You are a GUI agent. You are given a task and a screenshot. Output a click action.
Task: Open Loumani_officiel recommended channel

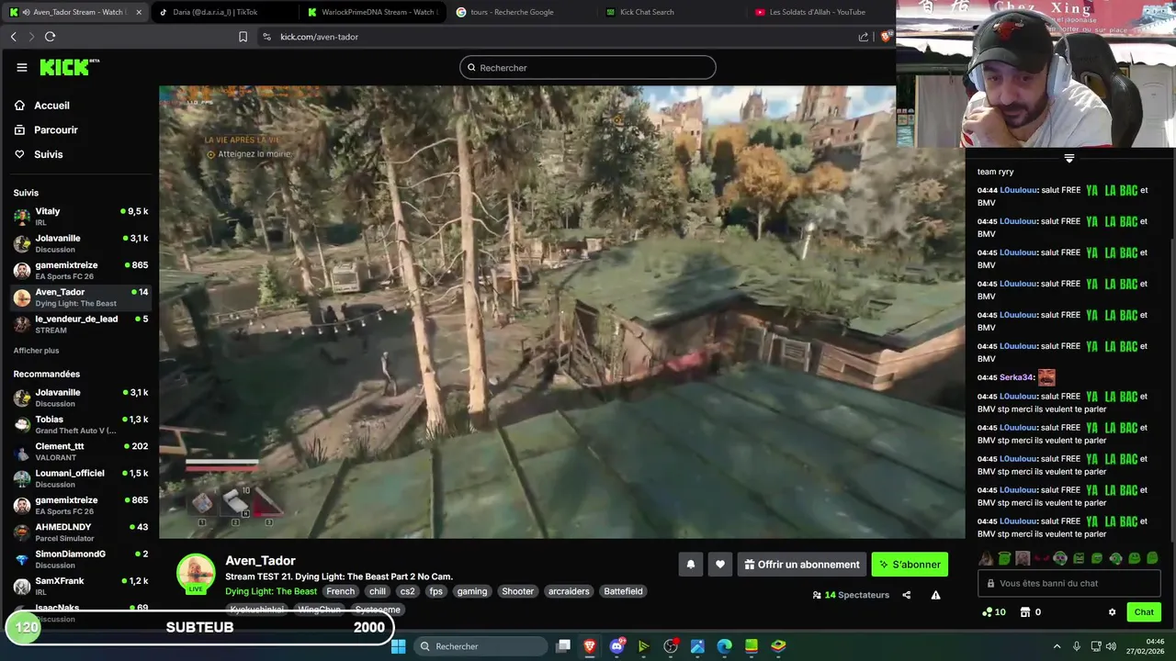tap(81, 478)
